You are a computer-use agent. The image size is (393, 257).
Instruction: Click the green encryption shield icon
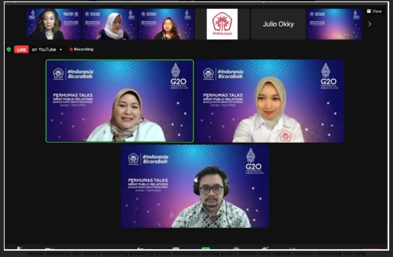[9, 49]
